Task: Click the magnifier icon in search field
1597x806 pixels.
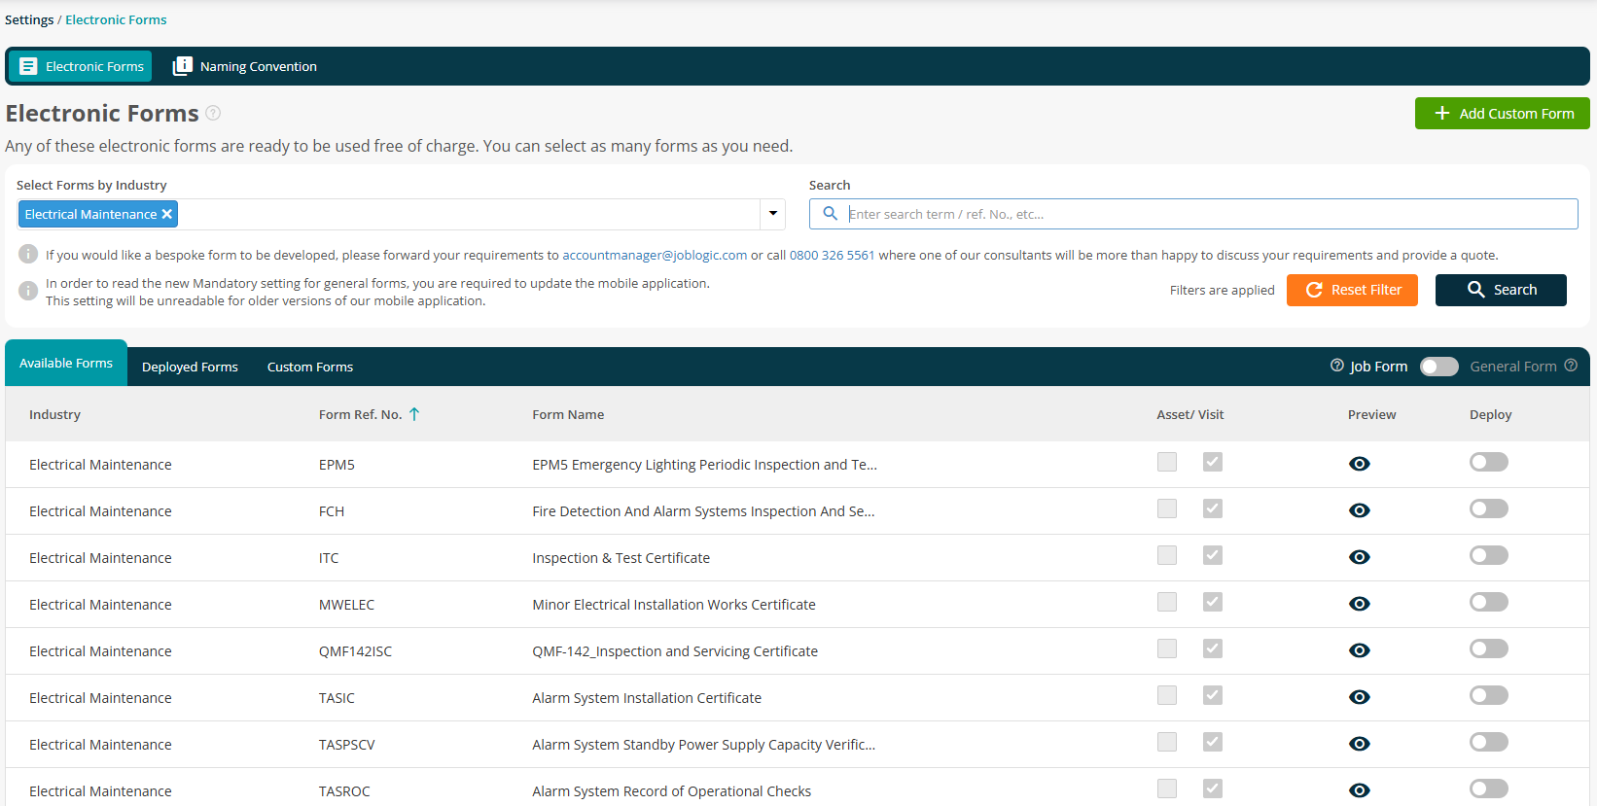Action: point(830,213)
